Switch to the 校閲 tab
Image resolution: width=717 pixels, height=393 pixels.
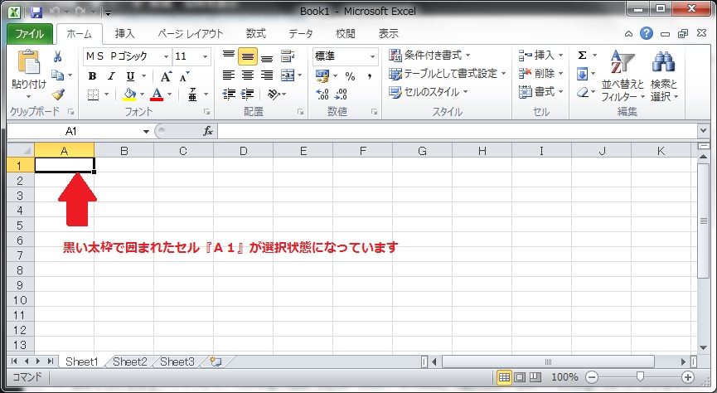pos(346,34)
